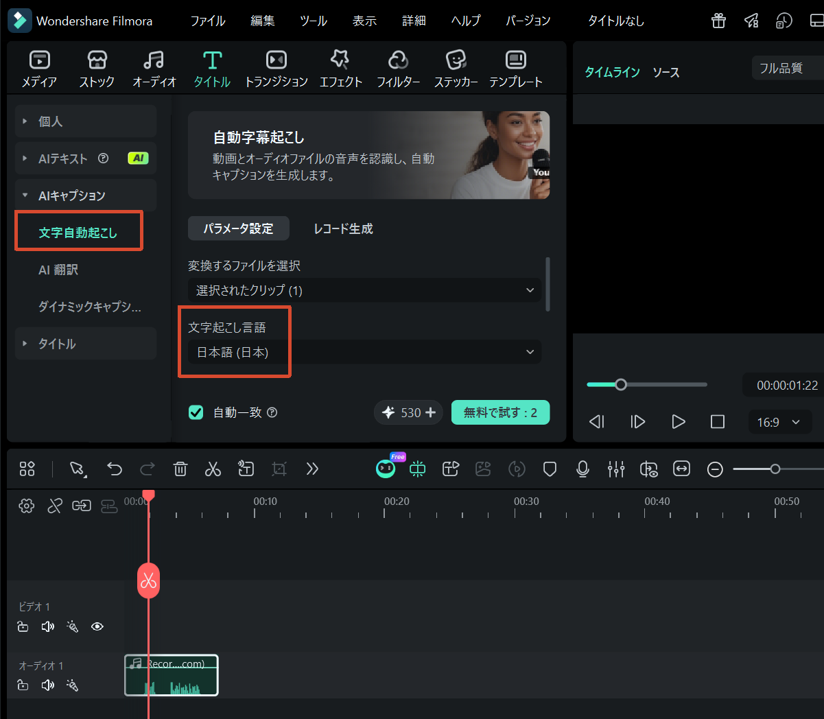The width and height of the screenshot is (824, 719).
Task: Mute the オーディオ 1 track speaker
Action: (47, 685)
